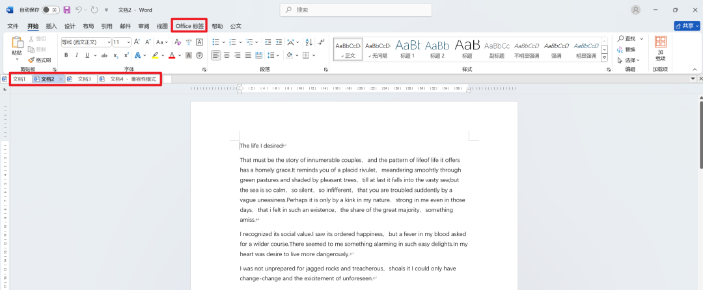Screen dimensions: 703x290
Task: Apply the 标题 2 heading style
Action: tap(437, 49)
